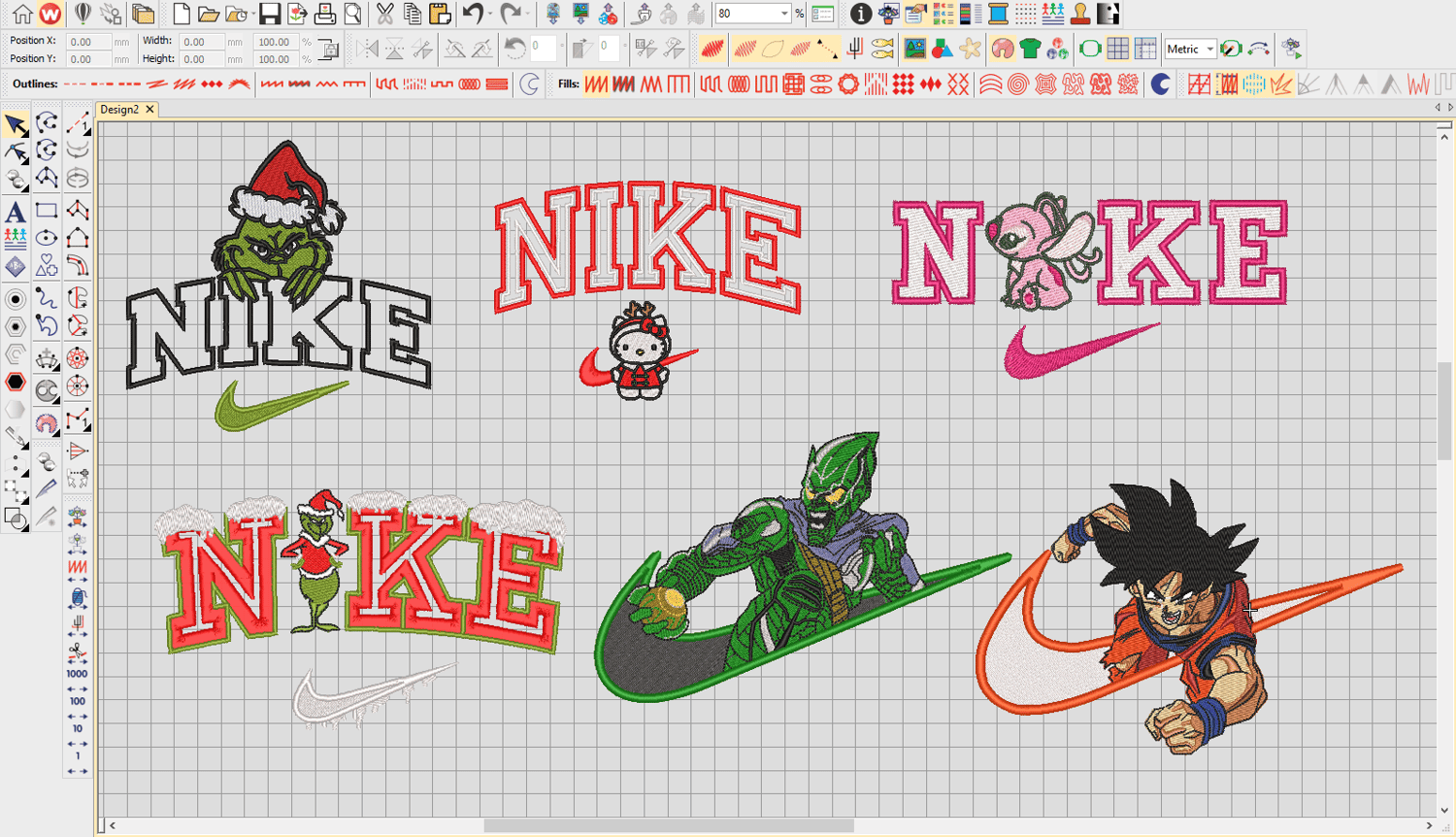Screen dimensions: 1456x837
Task: Select the Ellipse shape tool
Action: point(46,238)
